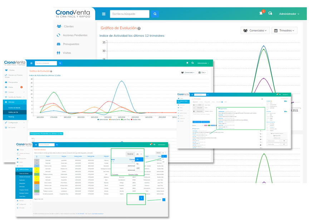Screen dimensions: 309x223
Task: Open notification bell in quarterly chart window
Action: (261, 13)
